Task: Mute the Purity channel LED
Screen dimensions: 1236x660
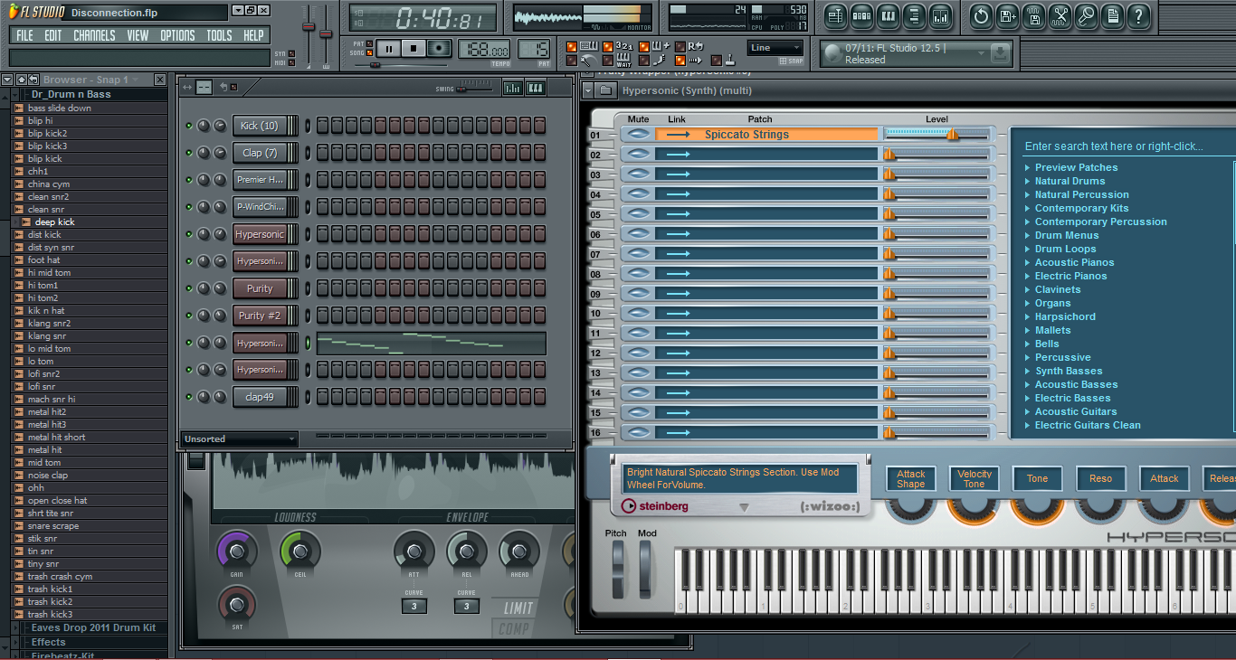Action: 189,288
